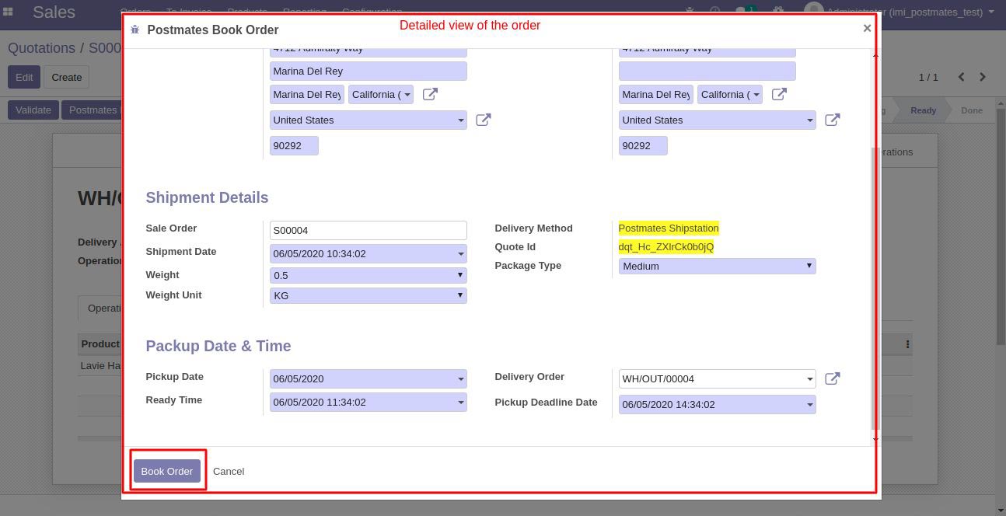This screenshot has height=516, width=1006.
Task: Click right-hand city field beside California
Action: [656, 94]
